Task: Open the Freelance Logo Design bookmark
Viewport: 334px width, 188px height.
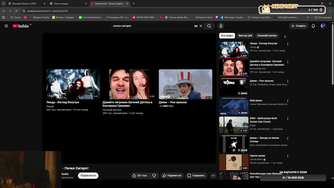Action: (x=260, y=17)
